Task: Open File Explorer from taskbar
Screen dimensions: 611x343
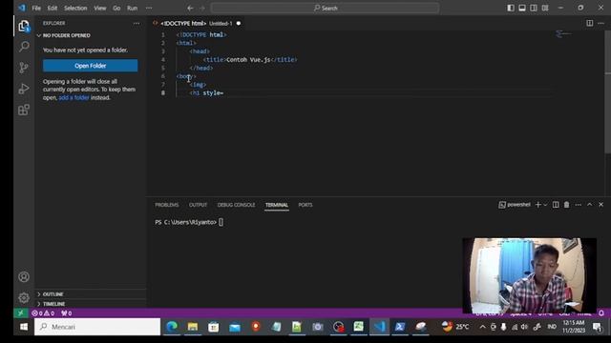Action: click(x=193, y=327)
